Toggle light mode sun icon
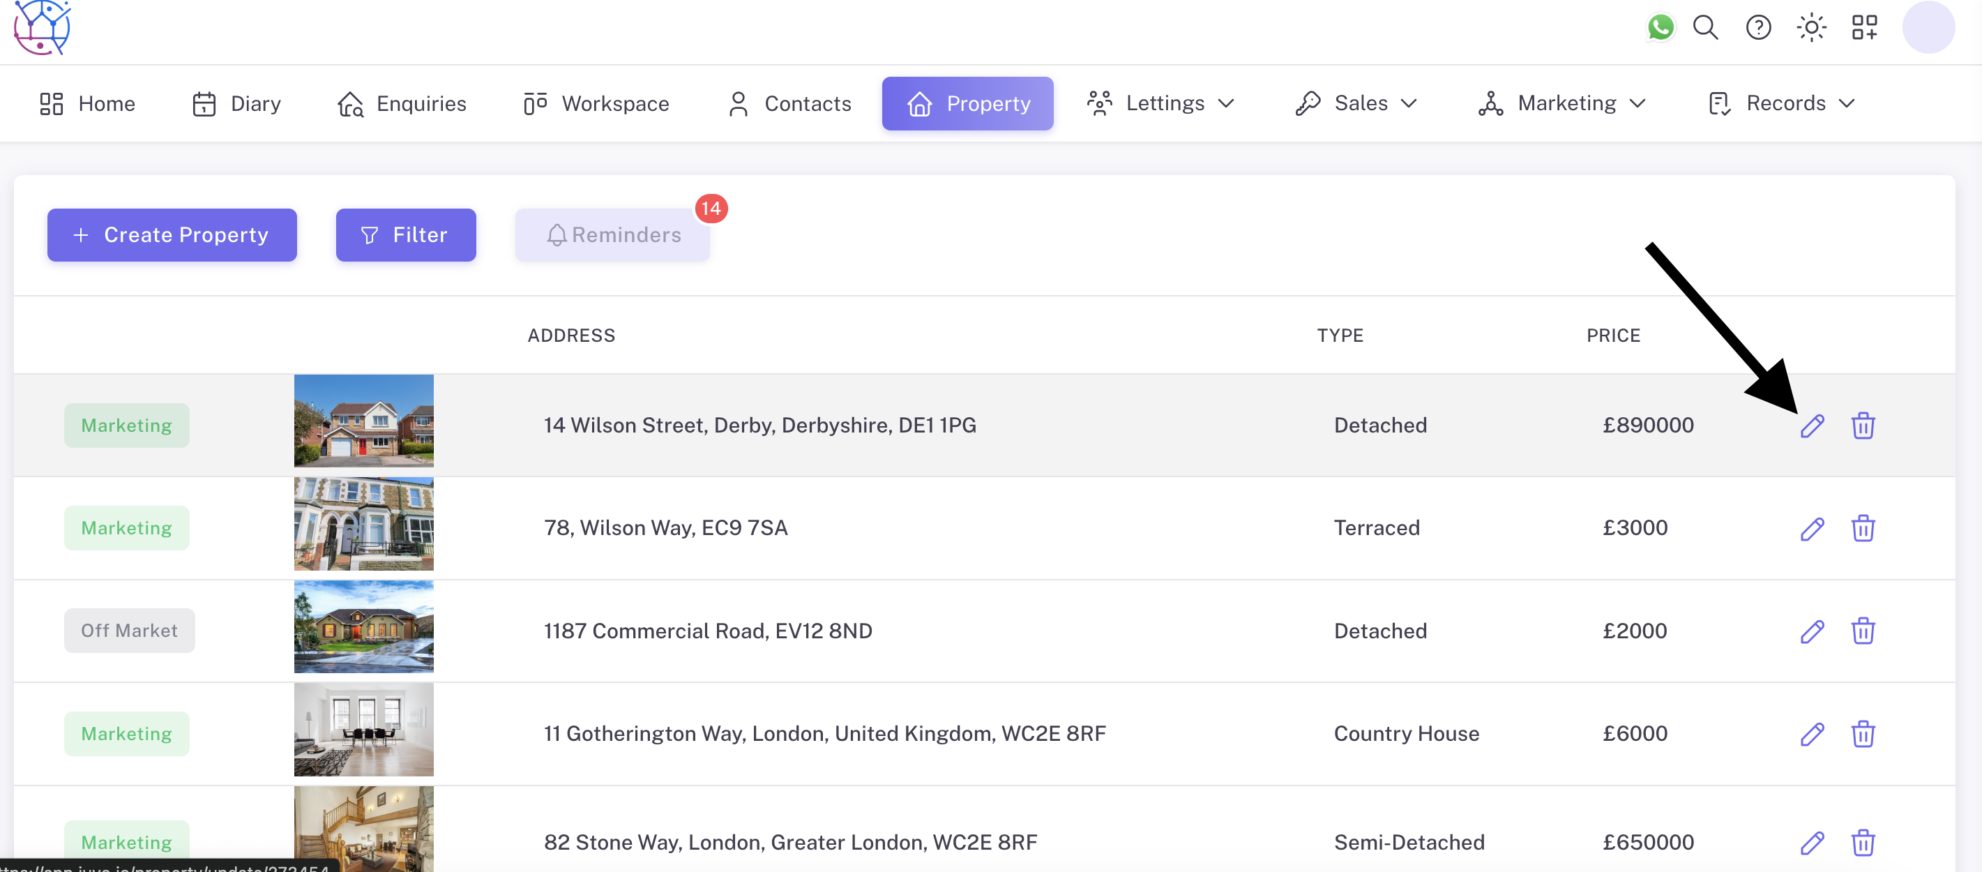 click(1810, 28)
